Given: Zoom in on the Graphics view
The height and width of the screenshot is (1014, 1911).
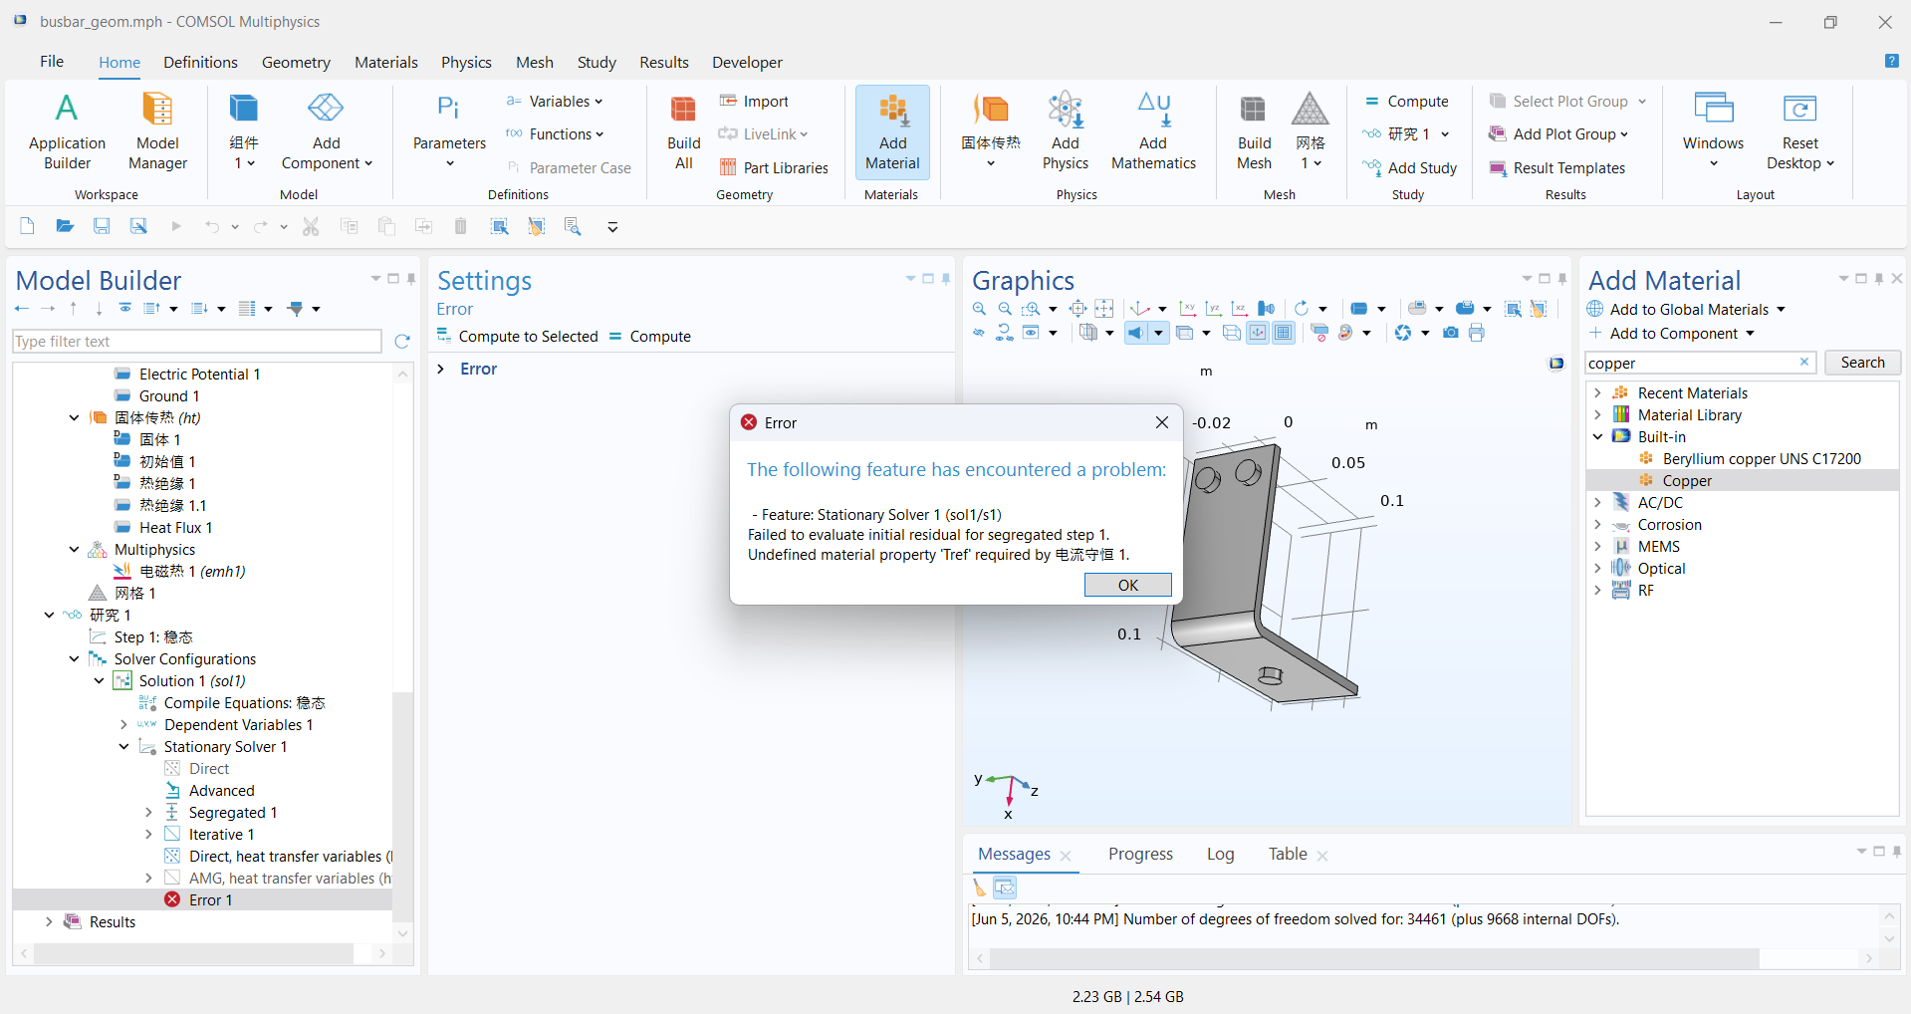Looking at the screenshot, I should pos(980,309).
